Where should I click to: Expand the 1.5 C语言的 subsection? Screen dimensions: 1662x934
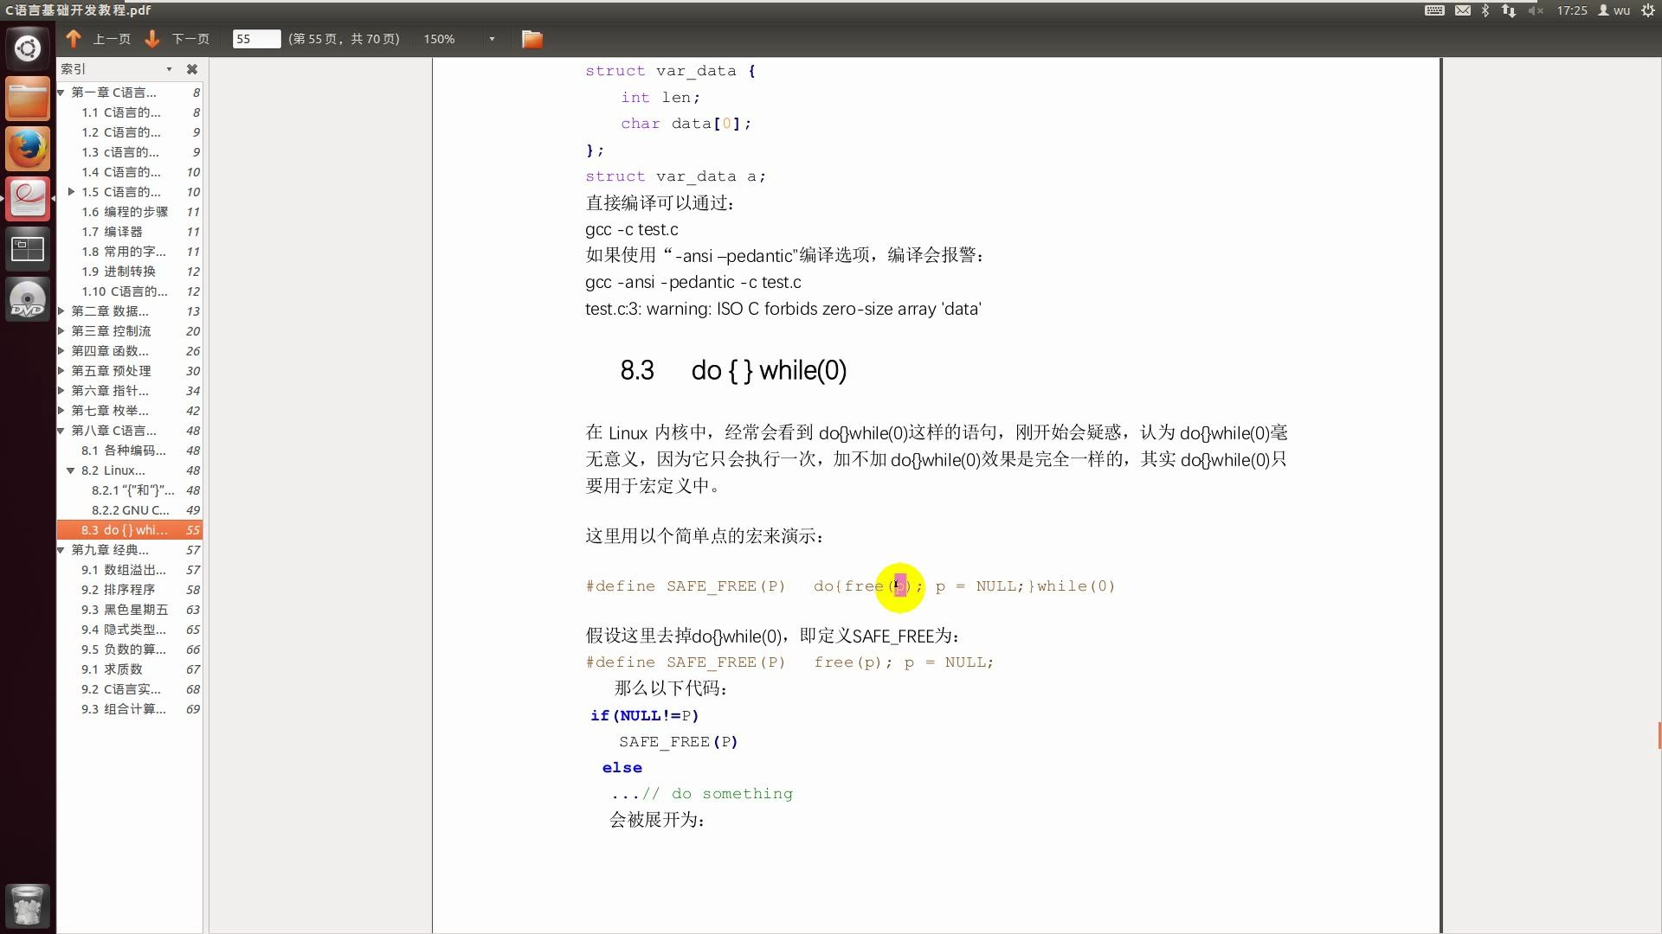click(71, 192)
